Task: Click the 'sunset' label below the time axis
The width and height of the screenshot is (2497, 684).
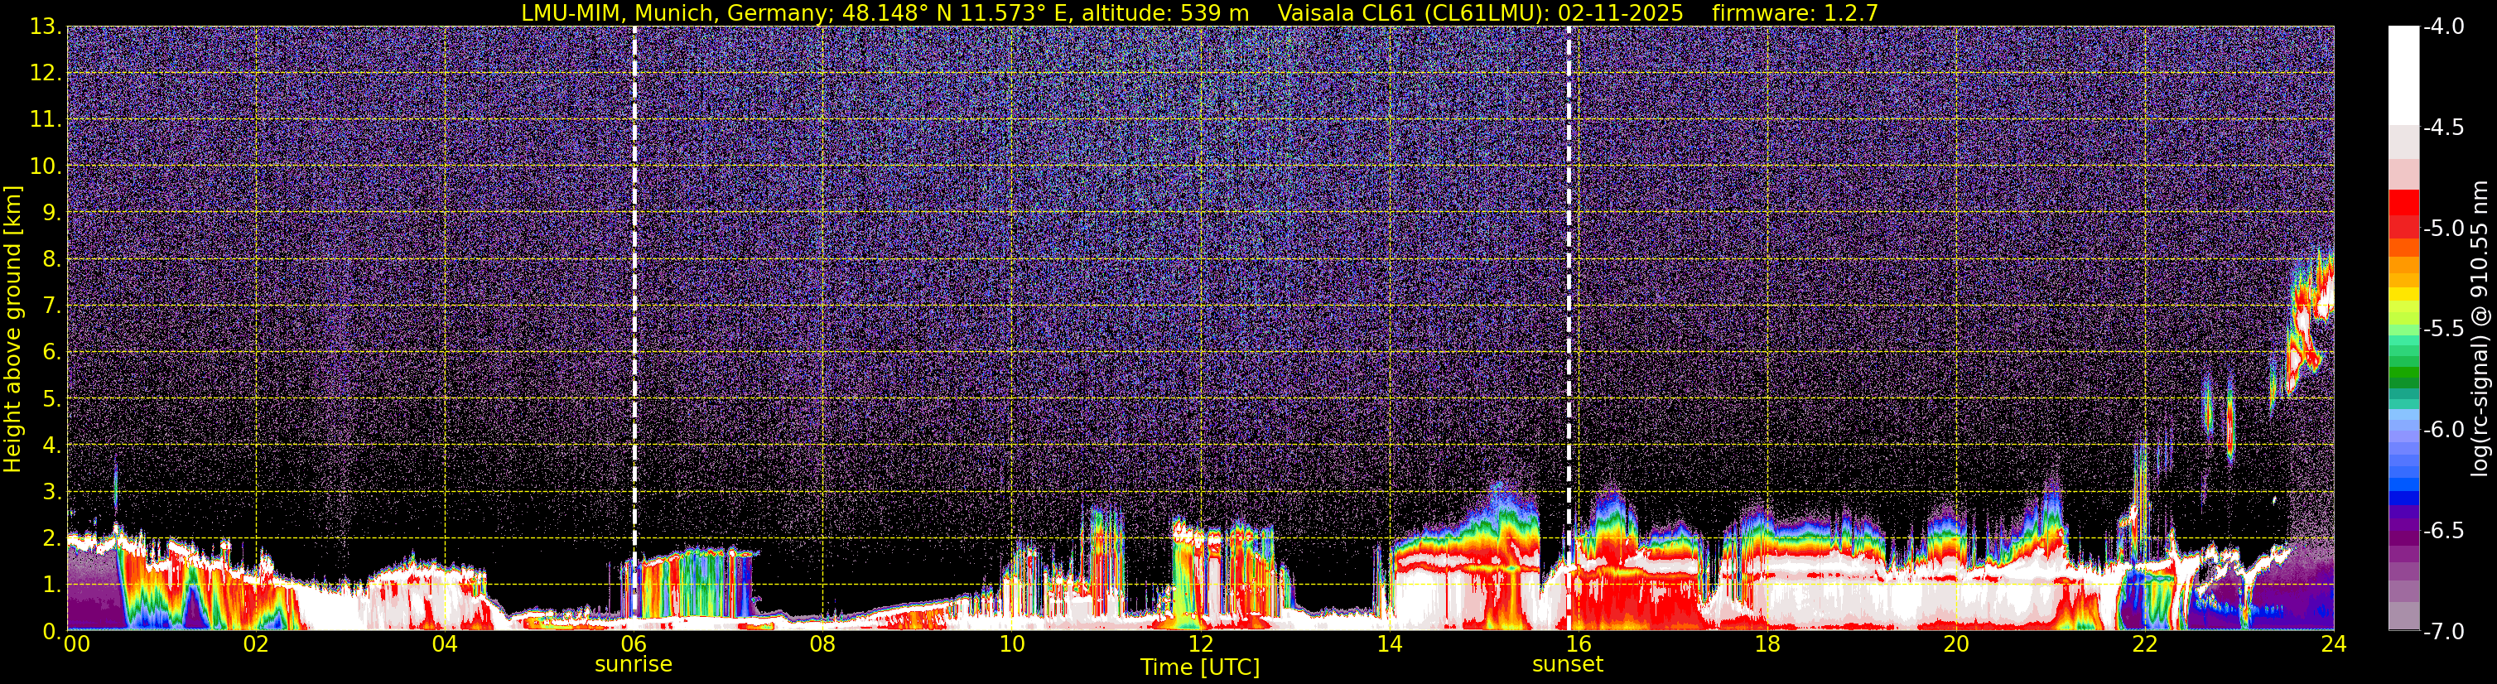Action: pos(1568,665)
